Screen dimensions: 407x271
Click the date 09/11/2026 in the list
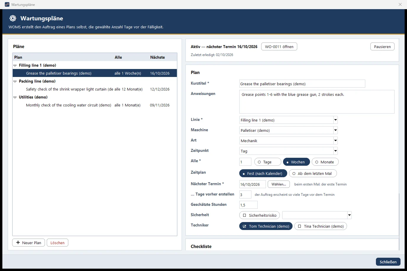pyautogui.click(x=160, y=105)
